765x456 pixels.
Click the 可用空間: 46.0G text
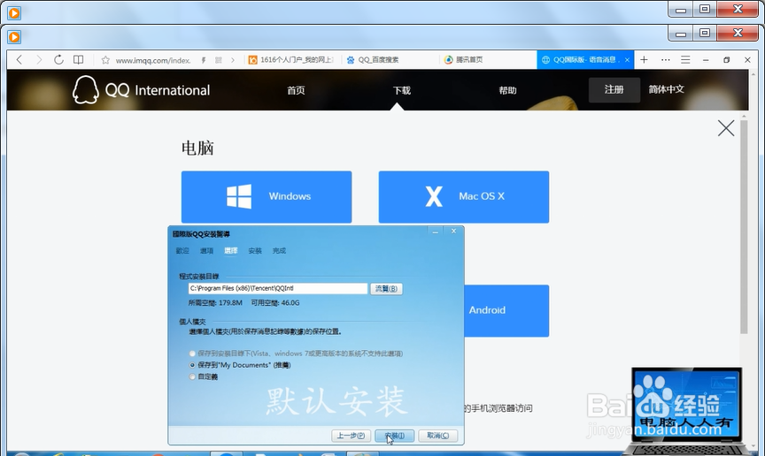pyautogui.click(x=275, y=302)
